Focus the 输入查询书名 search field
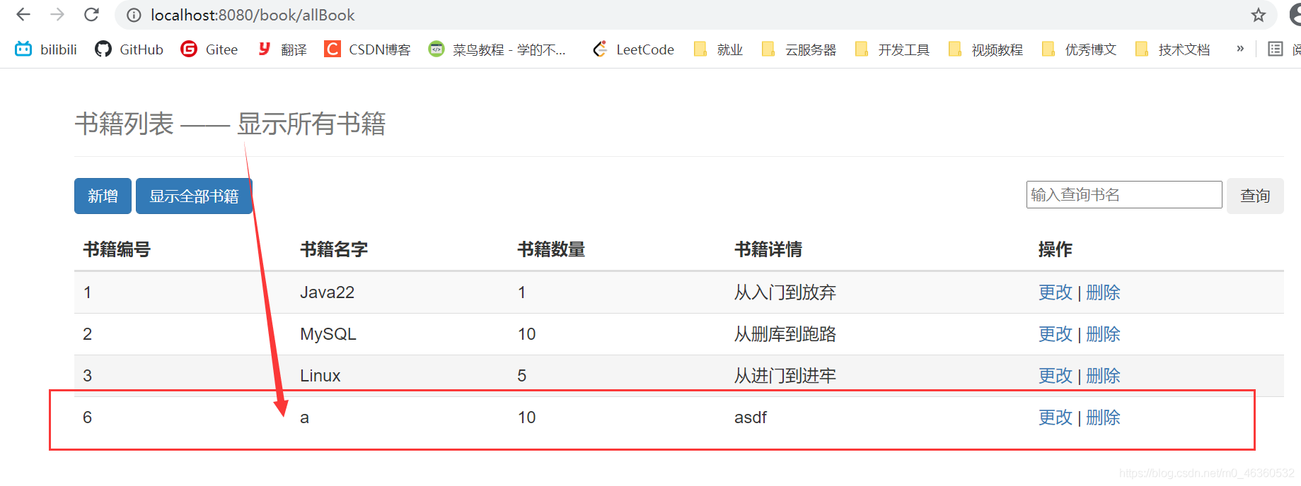The image size is (1301, 486). click(x=1124, y=194)
